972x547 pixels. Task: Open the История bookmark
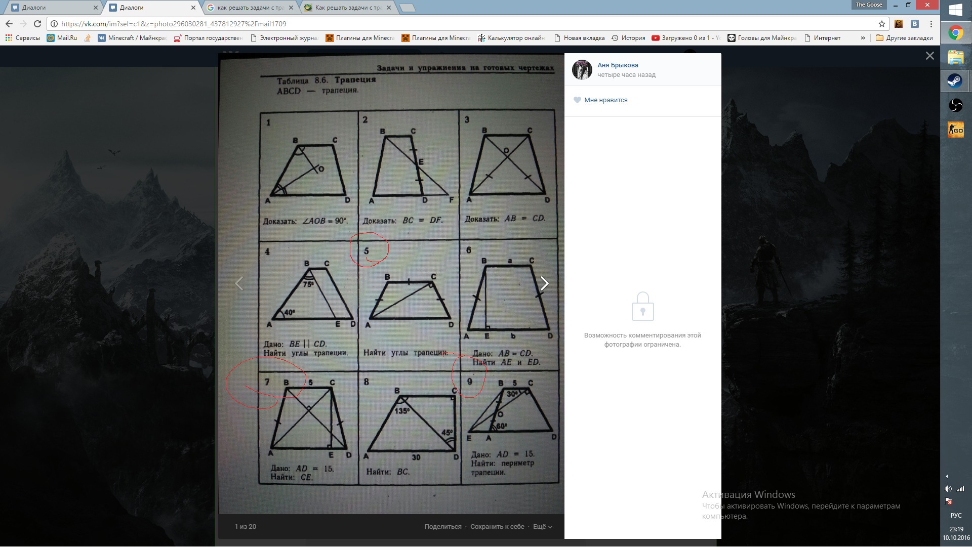coord(628,38)
